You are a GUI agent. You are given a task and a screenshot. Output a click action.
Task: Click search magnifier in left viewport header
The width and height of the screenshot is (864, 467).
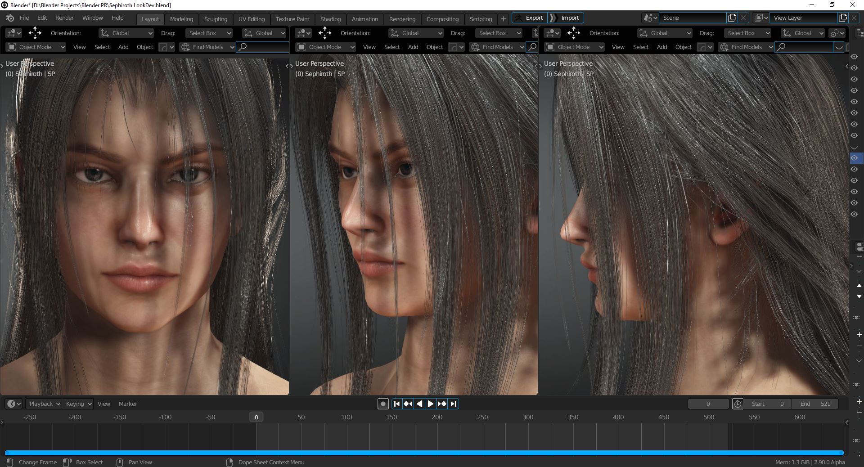pyautogui.click(x=243, y=47)
